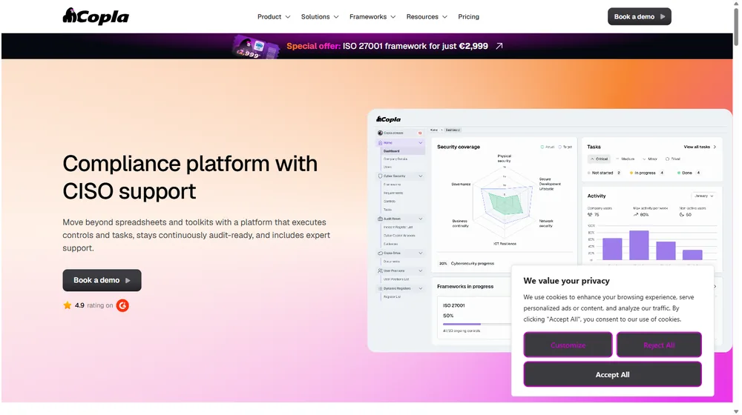Screen dimensions: 742x415
Task: Click Book a demo below the hero text
Action: (x=102, y=280)
